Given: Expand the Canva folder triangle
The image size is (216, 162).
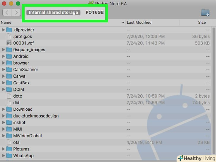Looking at the screenshot, I should tap(4, 76).
